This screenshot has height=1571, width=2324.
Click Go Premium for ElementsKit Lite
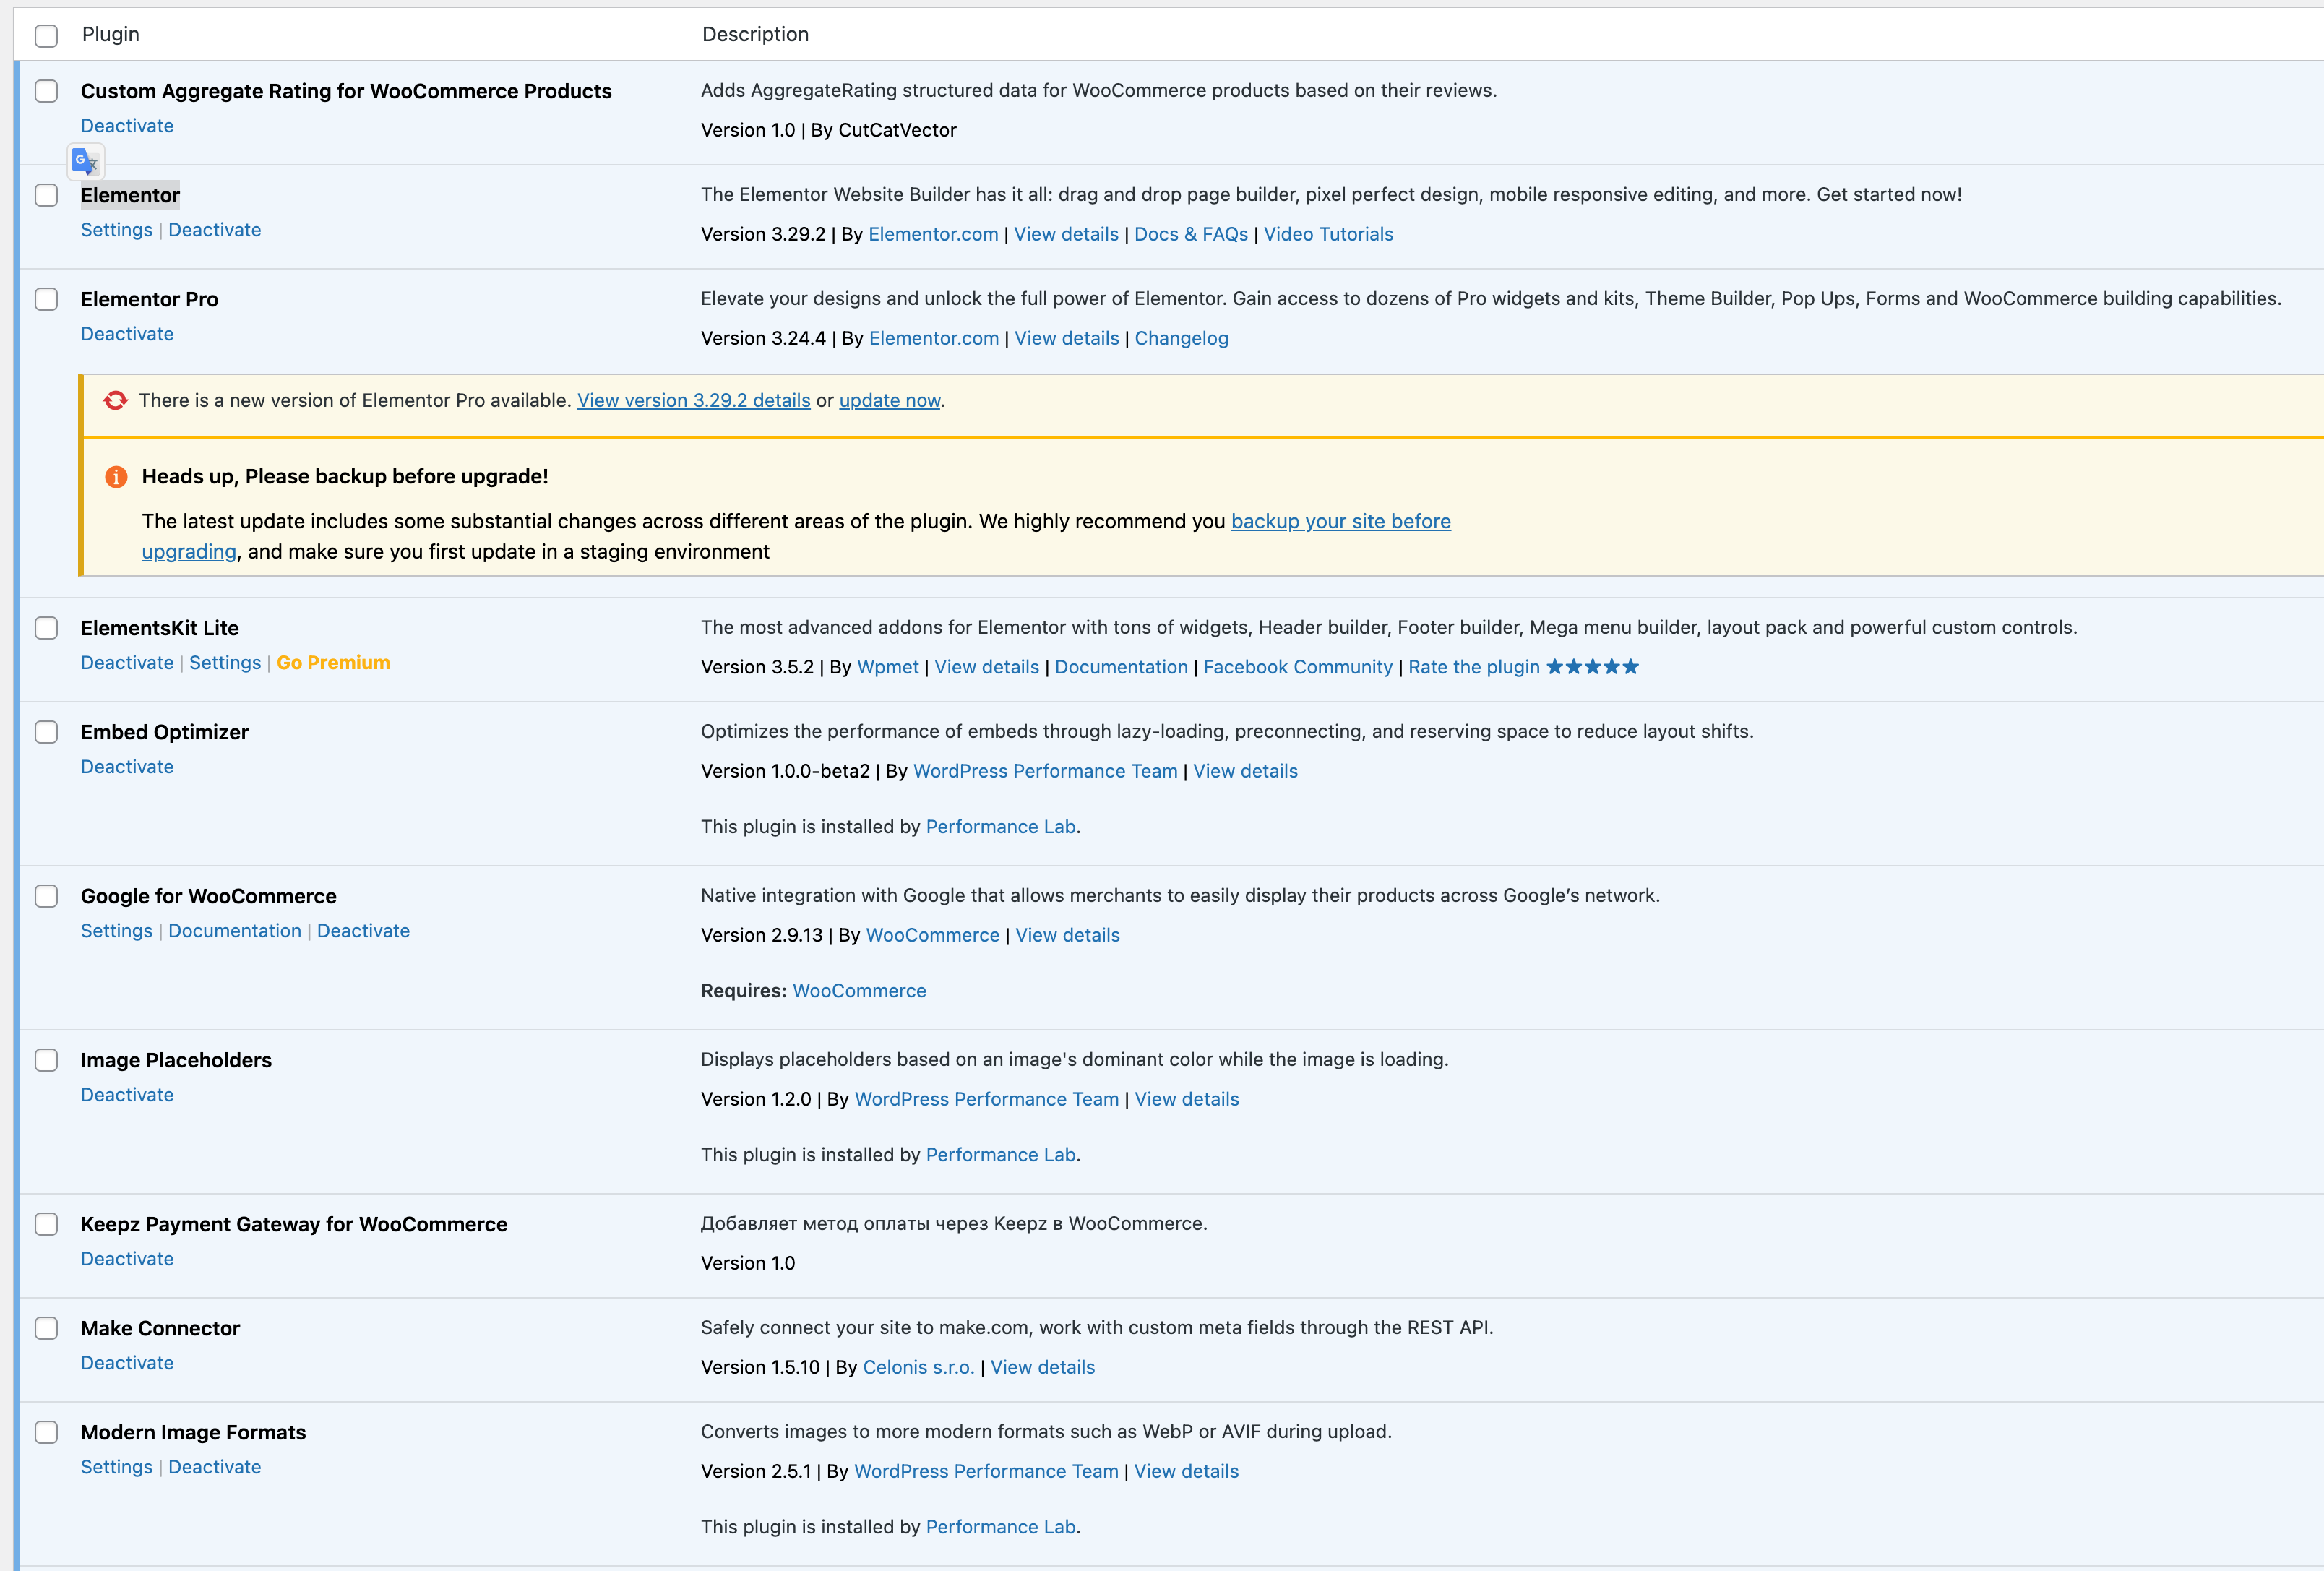[333, 663]
